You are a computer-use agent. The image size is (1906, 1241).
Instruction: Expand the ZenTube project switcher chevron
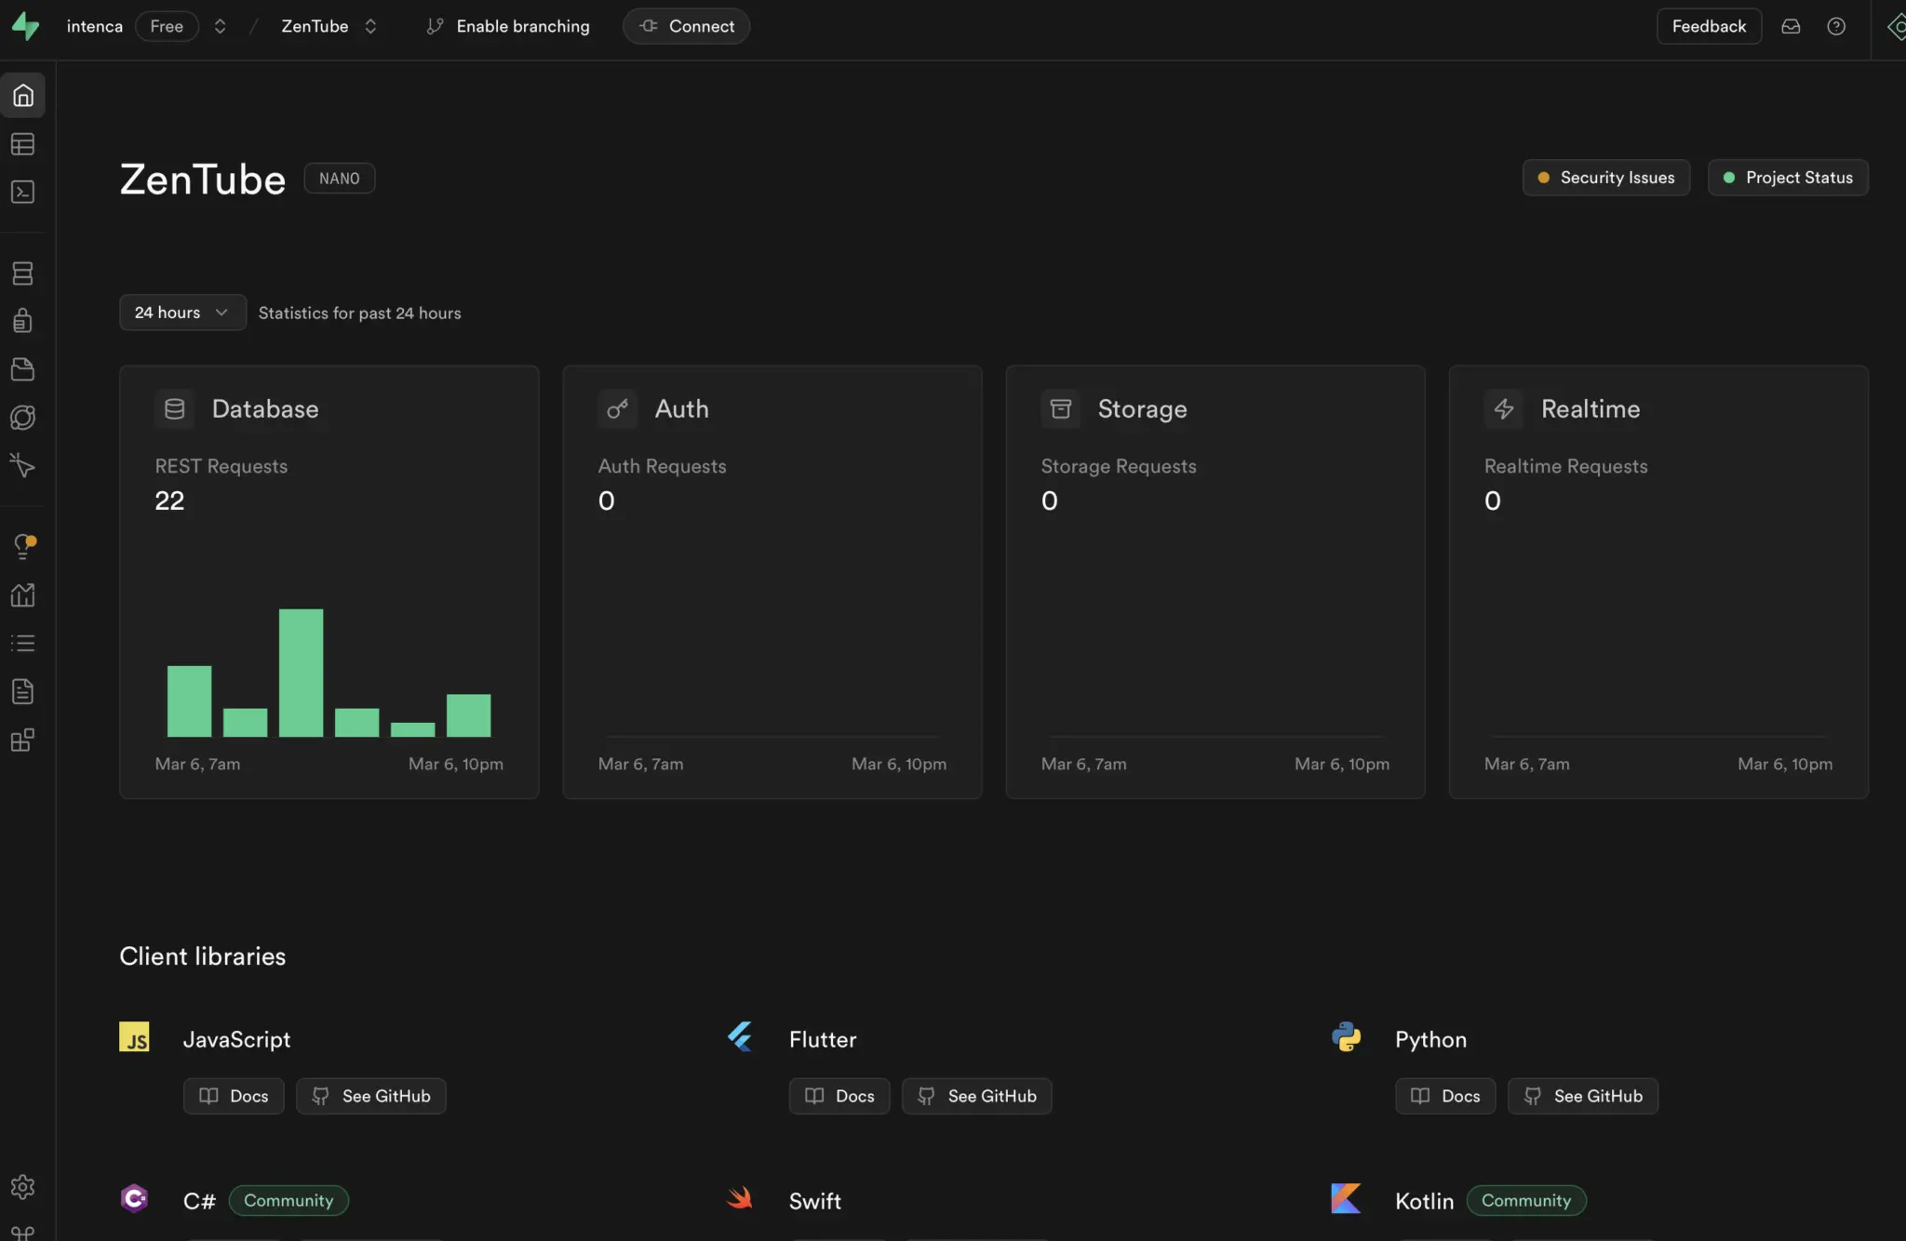tap(370, 26)
